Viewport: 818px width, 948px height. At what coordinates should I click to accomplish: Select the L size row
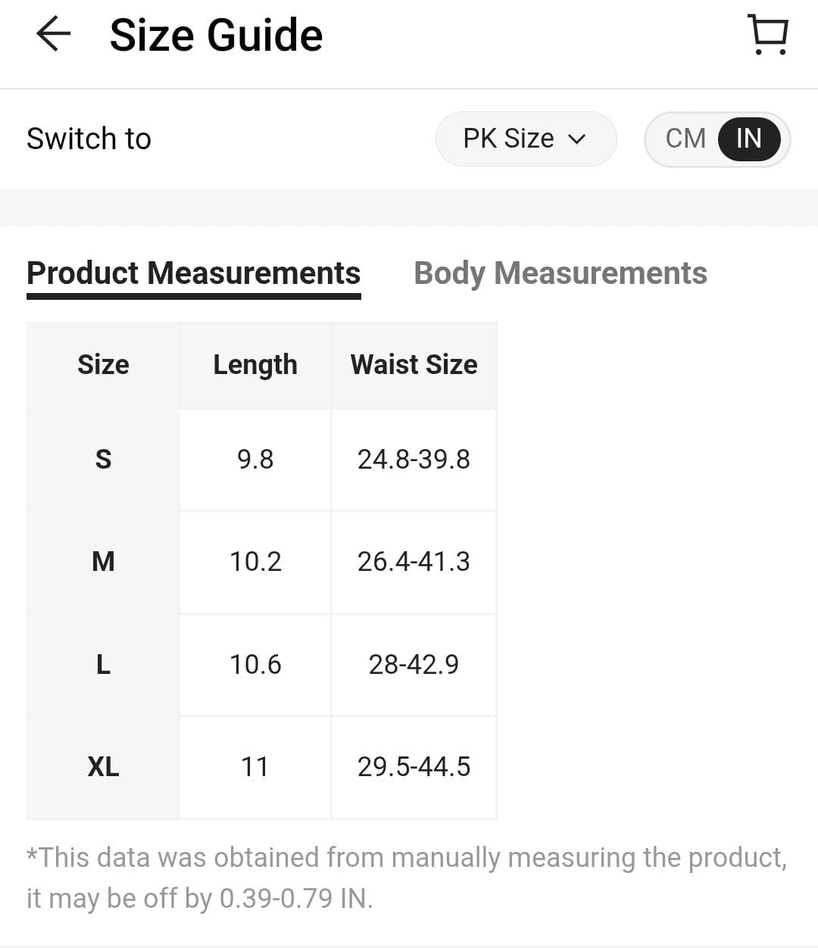point(103,665)
